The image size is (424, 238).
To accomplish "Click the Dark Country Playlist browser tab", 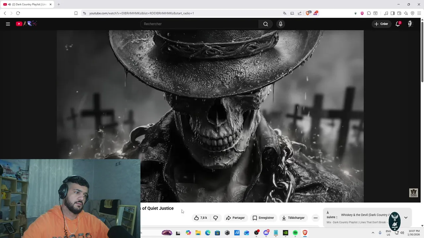I will pyautogui.click(x=27, y=4).
